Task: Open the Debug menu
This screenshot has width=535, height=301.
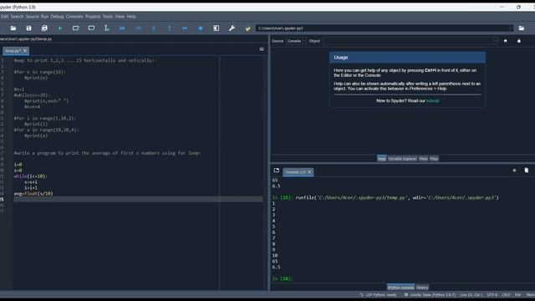Action: tap(57, 17)
